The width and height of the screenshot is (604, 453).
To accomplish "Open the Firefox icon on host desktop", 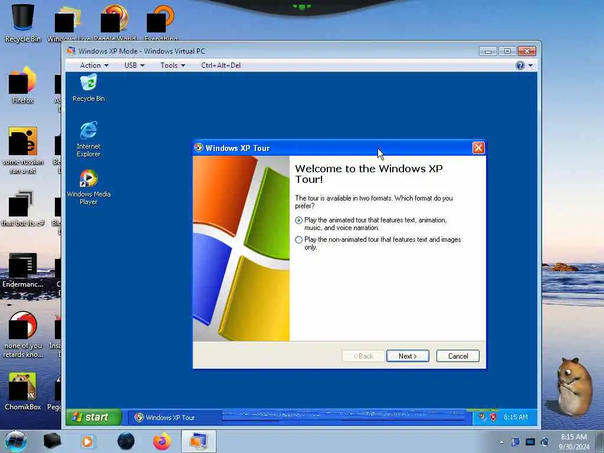I will [x=23, y=86].
